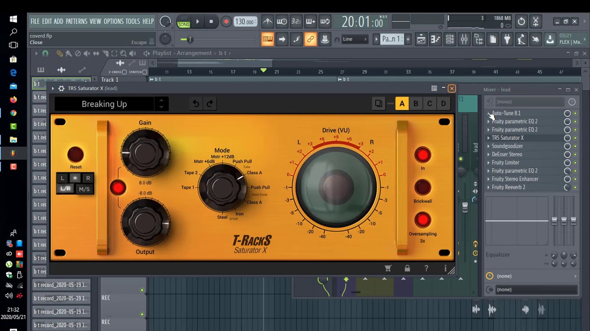Image resolution: width=590 pixels, height=331 pixels.
Task: Open the ADD menu
Action: 59,22
